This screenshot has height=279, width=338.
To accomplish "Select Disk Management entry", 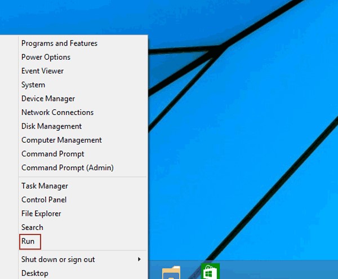I will 51,126.
